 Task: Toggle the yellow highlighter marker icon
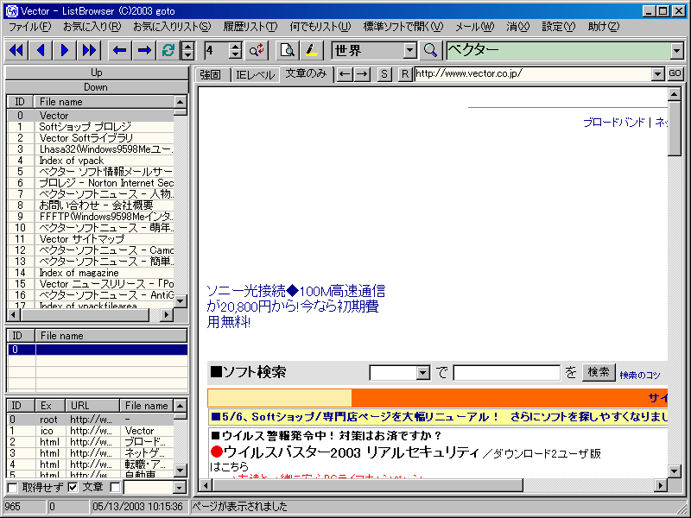point(312,50)
